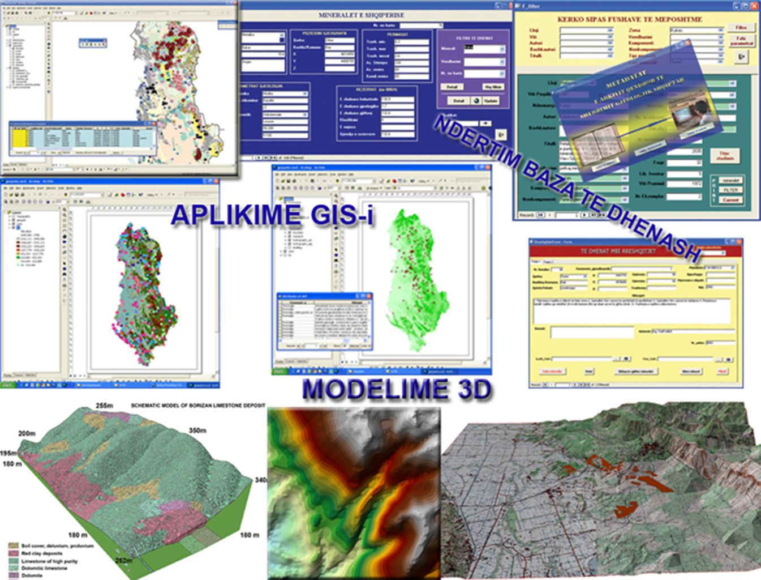Click Red clay deposits legend swatch
The image size is (761, 580).
13,553
